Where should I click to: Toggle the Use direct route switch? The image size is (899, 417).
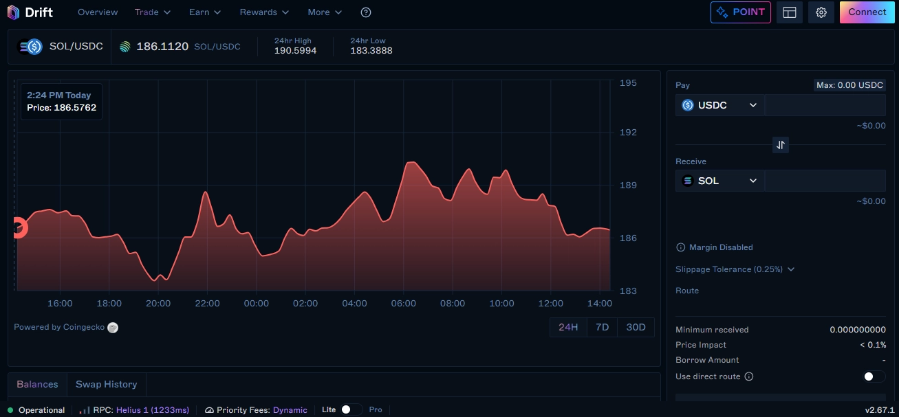pyautogui.click(x=874, y=376)
